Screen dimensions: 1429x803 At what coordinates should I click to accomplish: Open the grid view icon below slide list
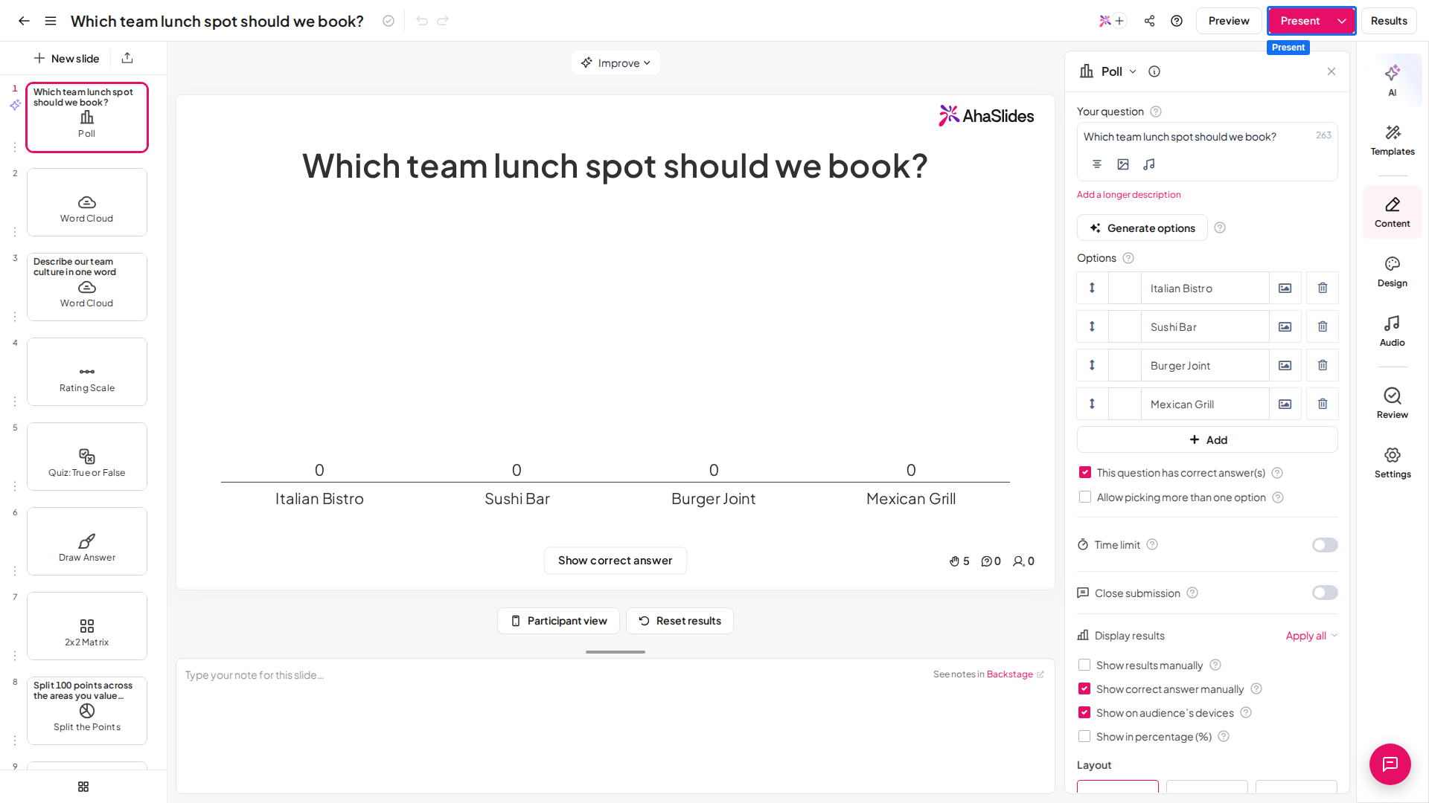(x=83, y=787)
